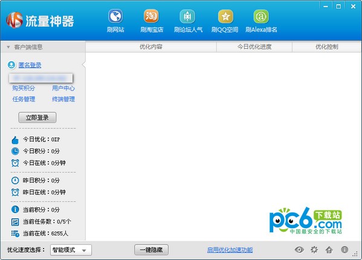Screen dimensions: 362x260
Task: Click the 用户中心 link
Action: point(63,88)
